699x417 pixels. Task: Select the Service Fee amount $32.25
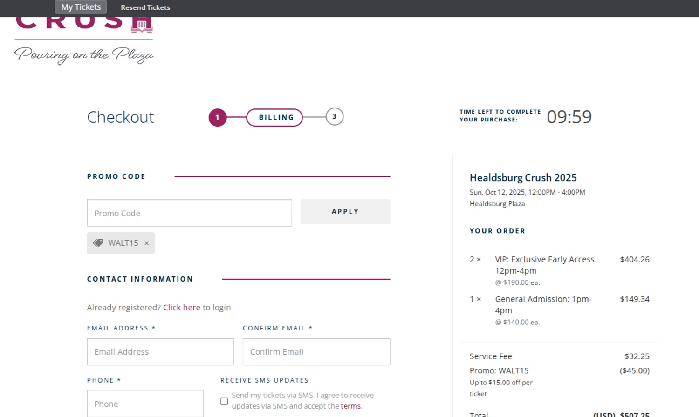tap(637, 356)
